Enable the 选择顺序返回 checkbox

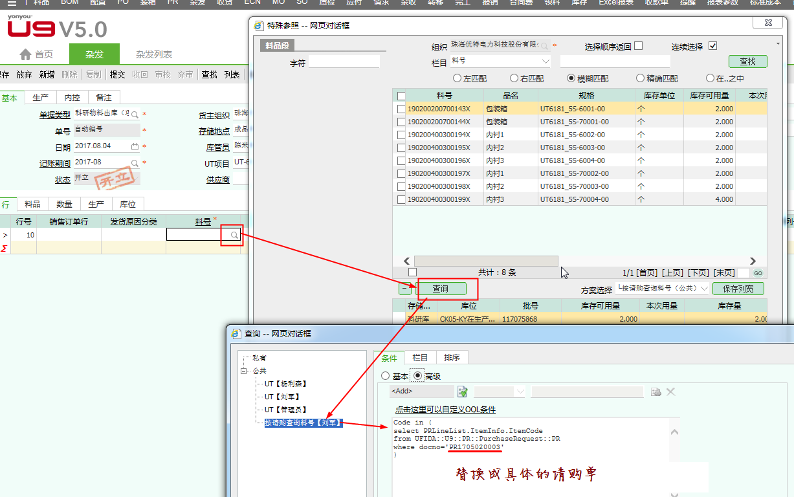pyautogui.click(x=639, y=46)
